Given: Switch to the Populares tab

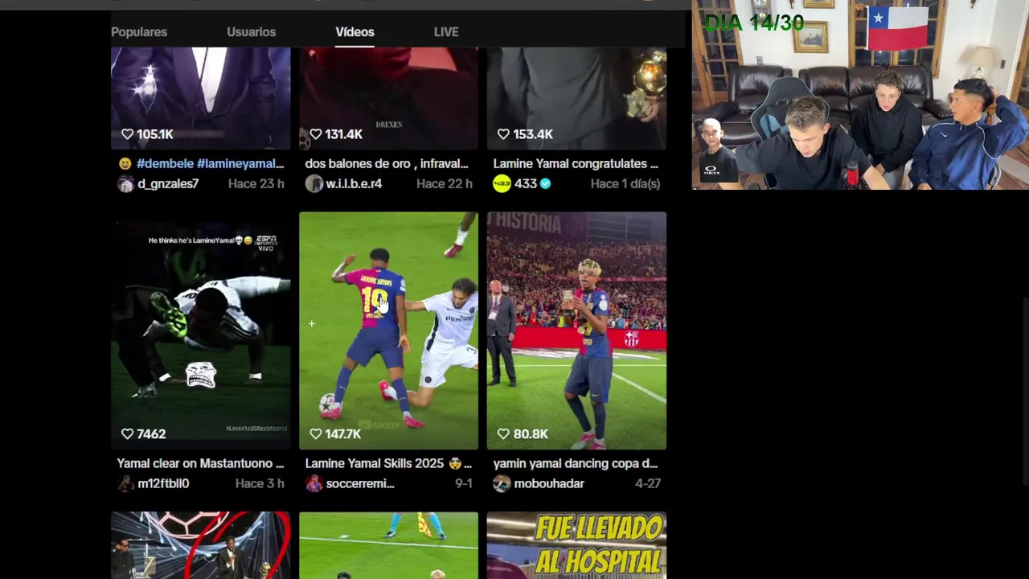Looking at the screenshot, I should [139, 32].
